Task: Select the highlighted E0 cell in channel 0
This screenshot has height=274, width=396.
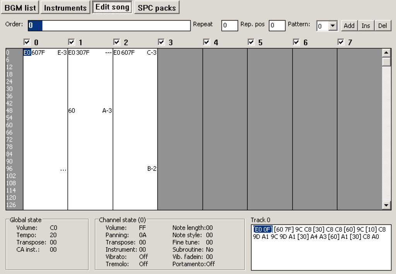Action: (x=27, y=53)
